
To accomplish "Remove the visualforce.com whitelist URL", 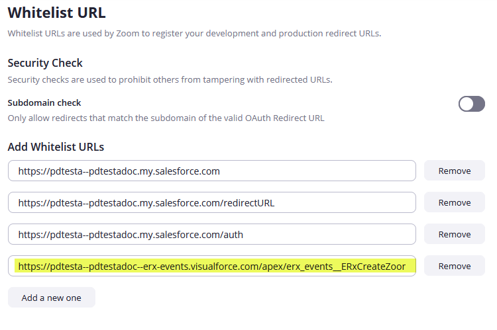I will [x=454, y=266].
